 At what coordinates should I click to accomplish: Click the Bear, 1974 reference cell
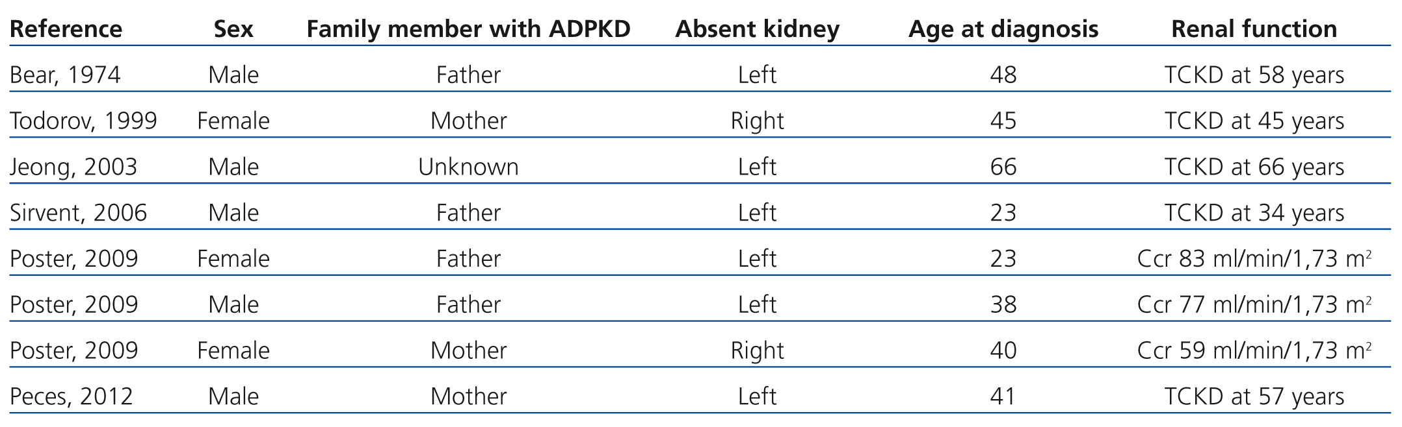click(65, 75)
